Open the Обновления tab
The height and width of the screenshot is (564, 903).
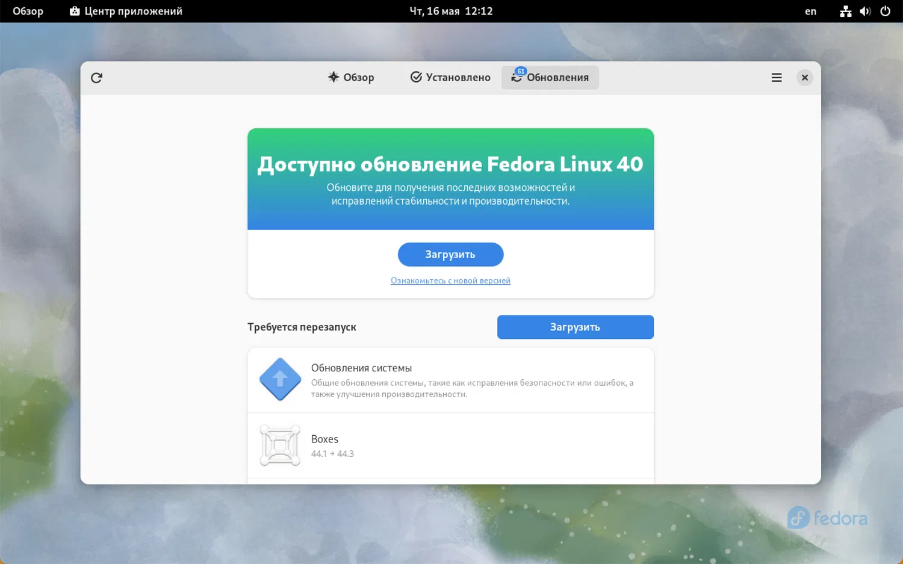(x=550, y=78)
